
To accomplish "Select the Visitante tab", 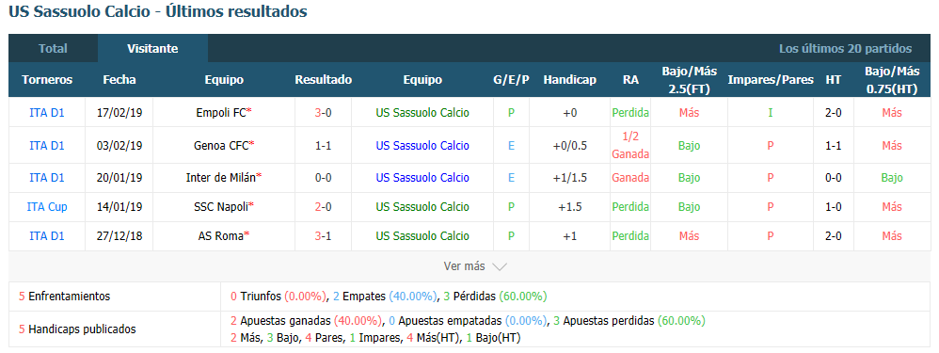I will coord(152,49).
